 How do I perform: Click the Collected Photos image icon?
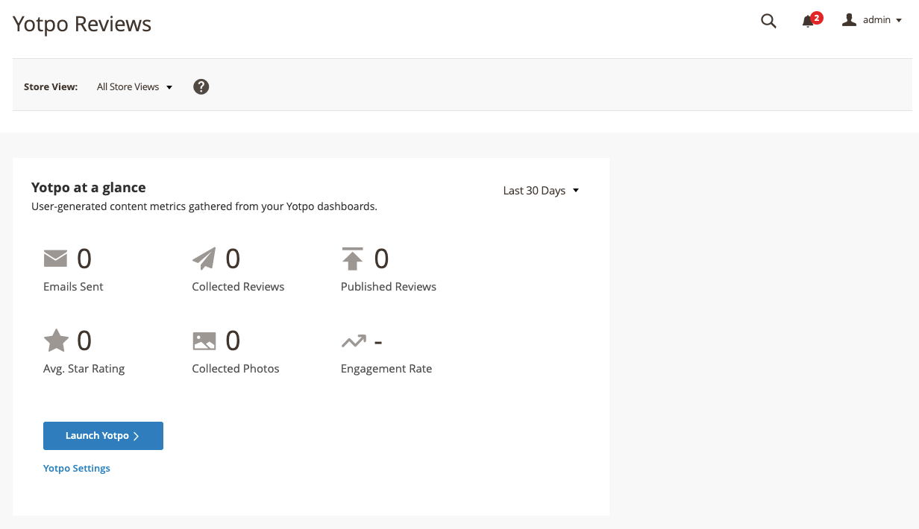pyautogui.click(x=204, y=341)
